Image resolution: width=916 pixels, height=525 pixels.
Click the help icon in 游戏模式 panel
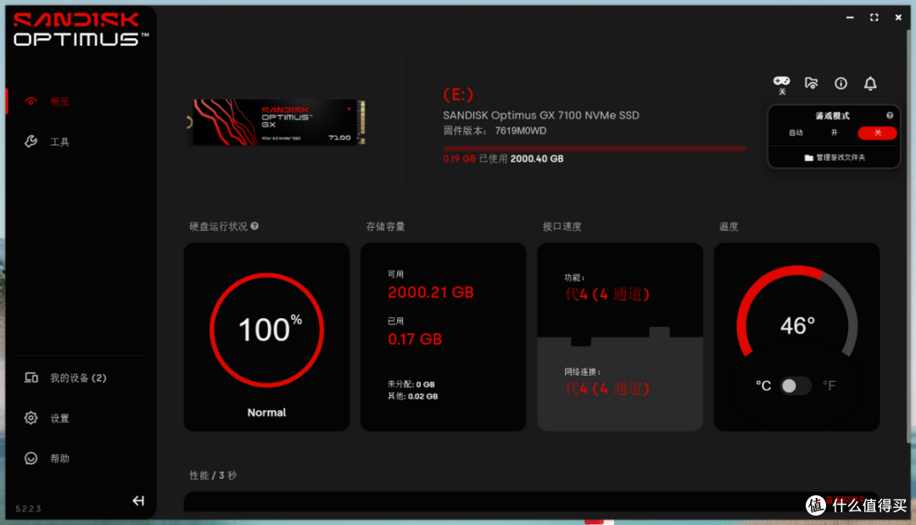coord(889,115)
